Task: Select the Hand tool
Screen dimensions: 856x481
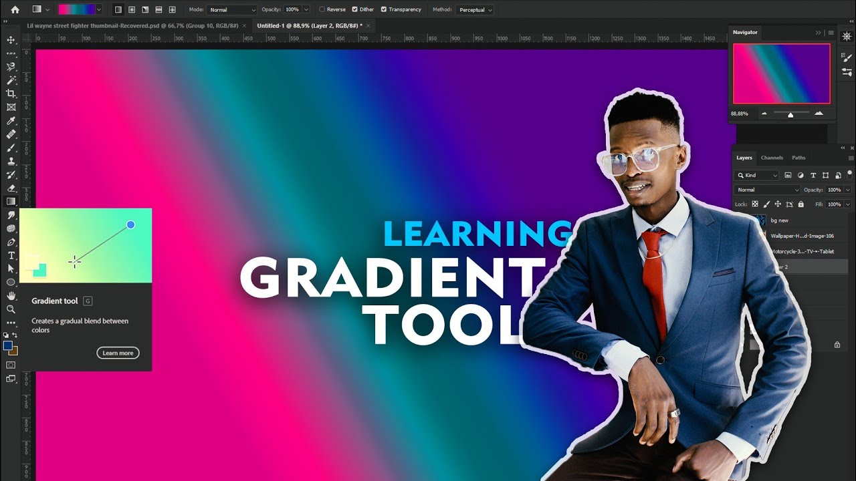Action: [11, 296]
